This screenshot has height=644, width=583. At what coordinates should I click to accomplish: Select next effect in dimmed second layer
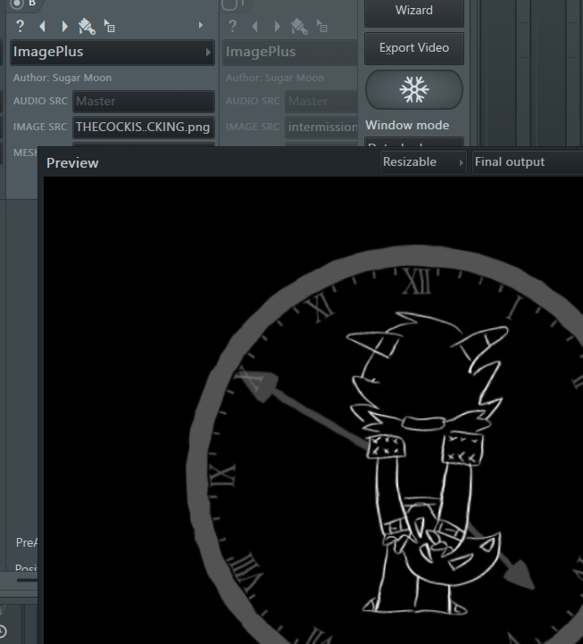point(277,27)
